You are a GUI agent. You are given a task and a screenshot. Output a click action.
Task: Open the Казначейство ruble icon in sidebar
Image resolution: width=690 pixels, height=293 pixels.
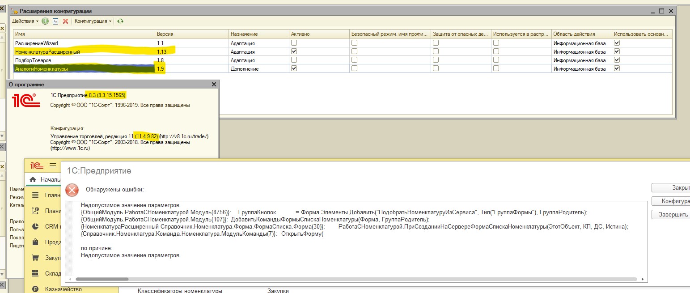[x=36, y=289]
